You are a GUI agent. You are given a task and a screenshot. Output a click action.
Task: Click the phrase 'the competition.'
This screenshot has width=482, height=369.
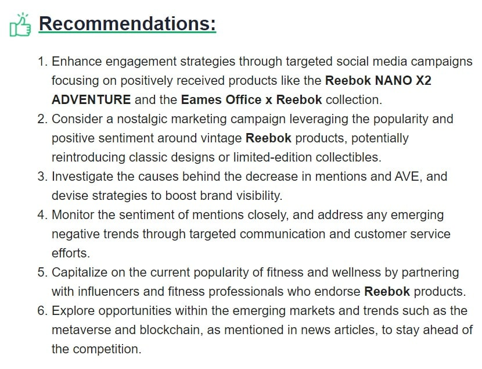[96, 349]
